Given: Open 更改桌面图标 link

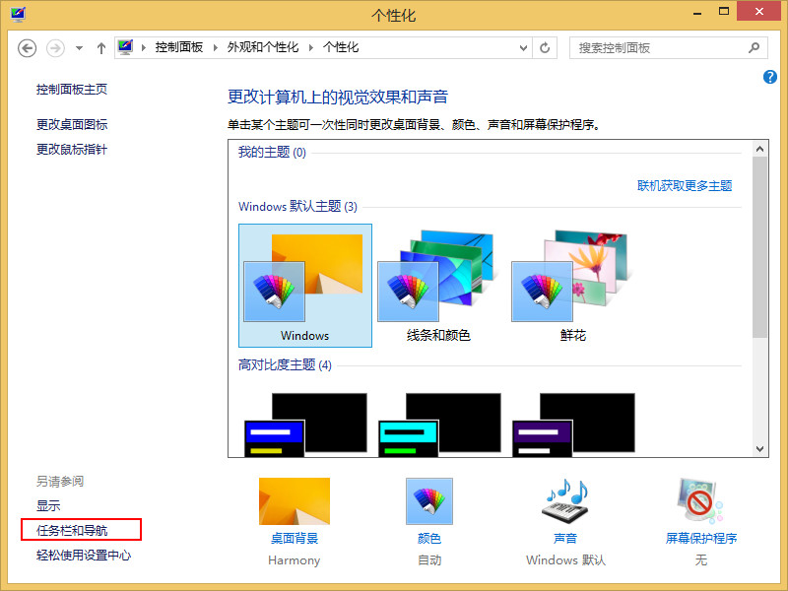Looking at the screenshot, I should (x=72, y=125).
